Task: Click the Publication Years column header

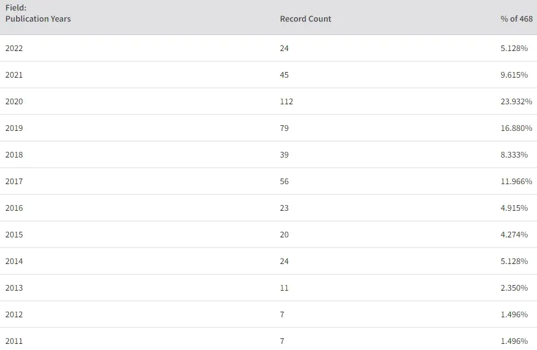Action: pos(38,19)
